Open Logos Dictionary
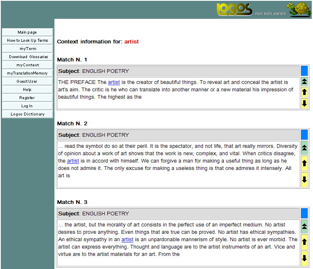 (27, 114)
